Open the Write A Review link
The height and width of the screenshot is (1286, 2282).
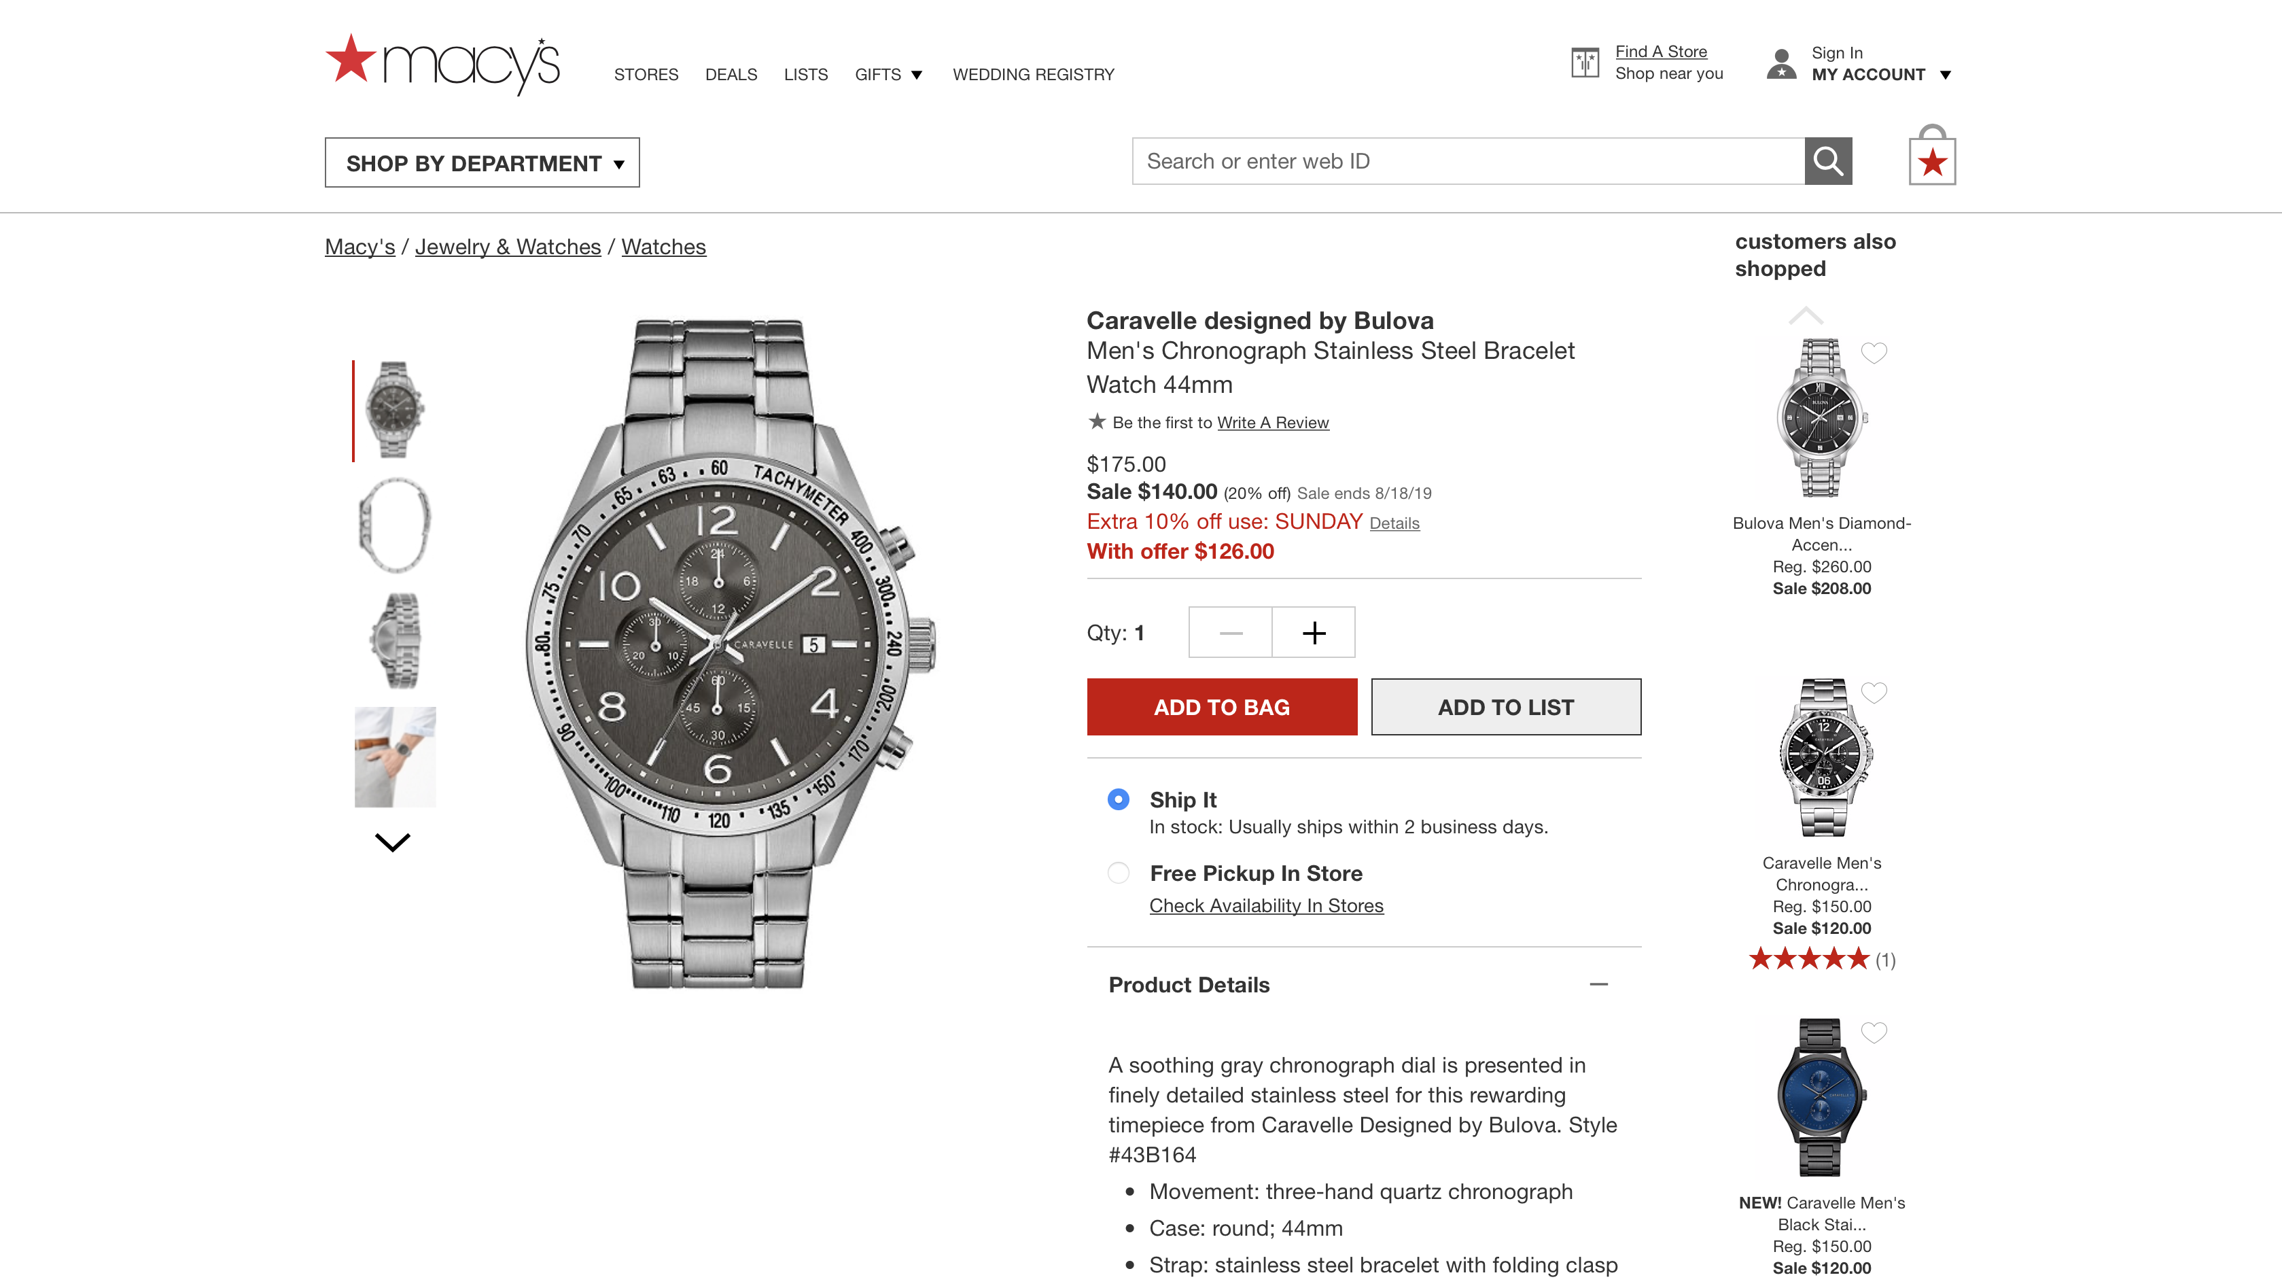1273,423
